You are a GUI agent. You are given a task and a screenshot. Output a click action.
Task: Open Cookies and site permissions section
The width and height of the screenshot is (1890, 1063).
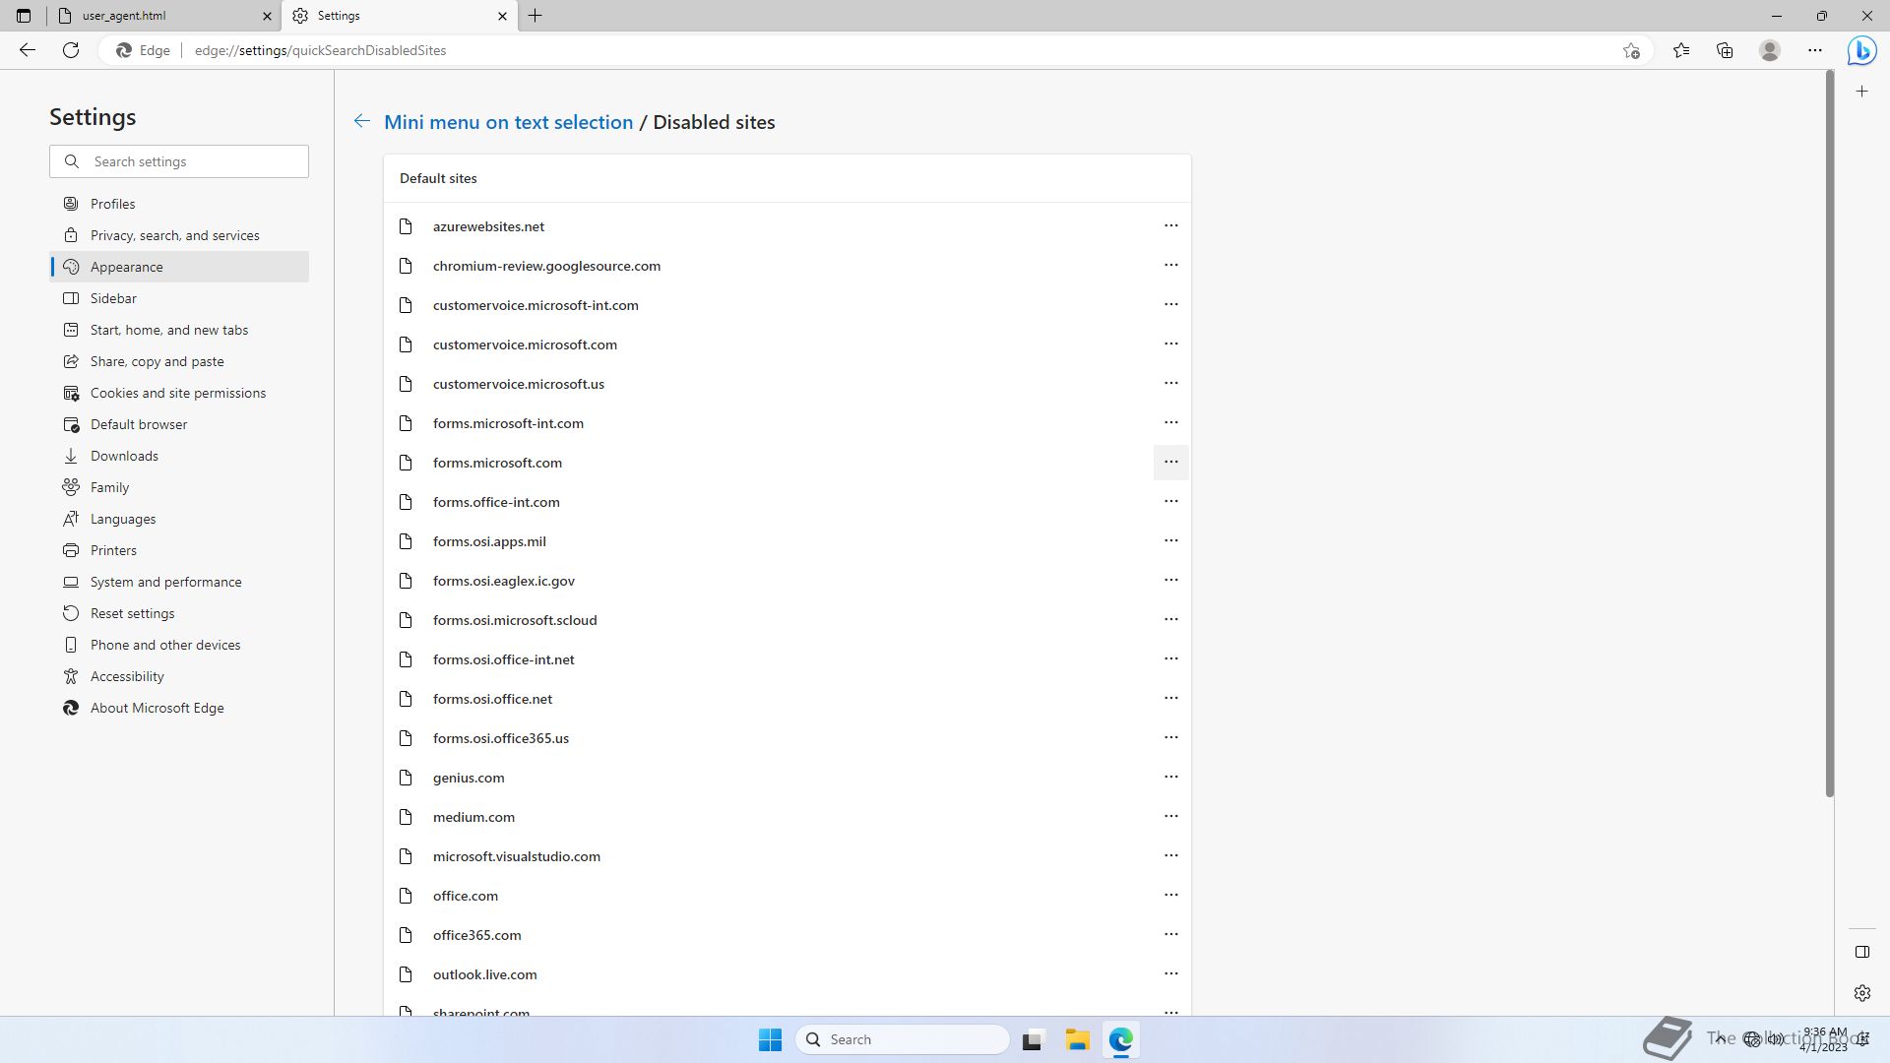coord(179,393)
